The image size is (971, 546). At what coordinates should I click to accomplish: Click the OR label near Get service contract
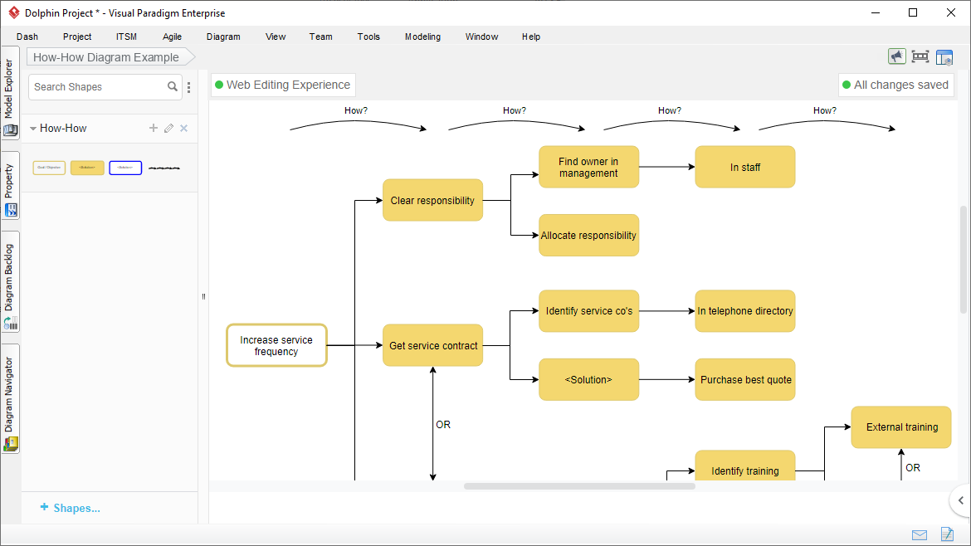pyautogui.click(x=443, y=425)
